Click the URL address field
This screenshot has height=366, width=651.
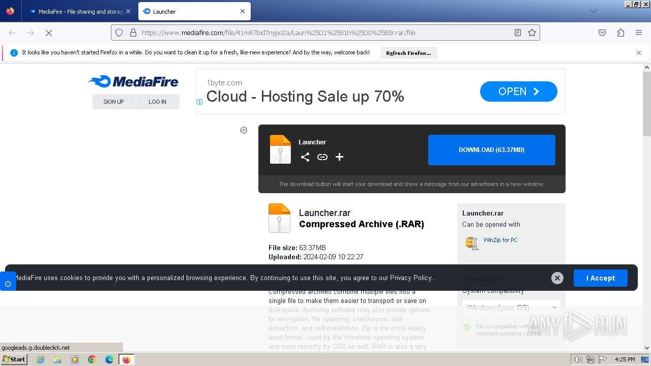(x=325, y=33)
